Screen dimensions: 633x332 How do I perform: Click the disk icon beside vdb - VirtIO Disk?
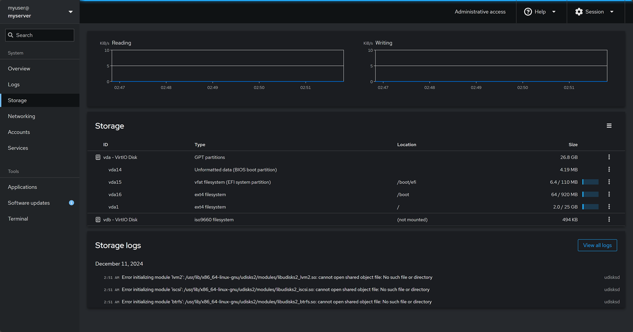(98, 219)
